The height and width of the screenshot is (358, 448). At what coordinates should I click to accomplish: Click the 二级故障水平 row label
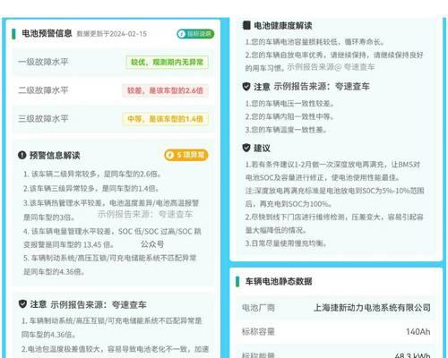(x=43, y=90)
